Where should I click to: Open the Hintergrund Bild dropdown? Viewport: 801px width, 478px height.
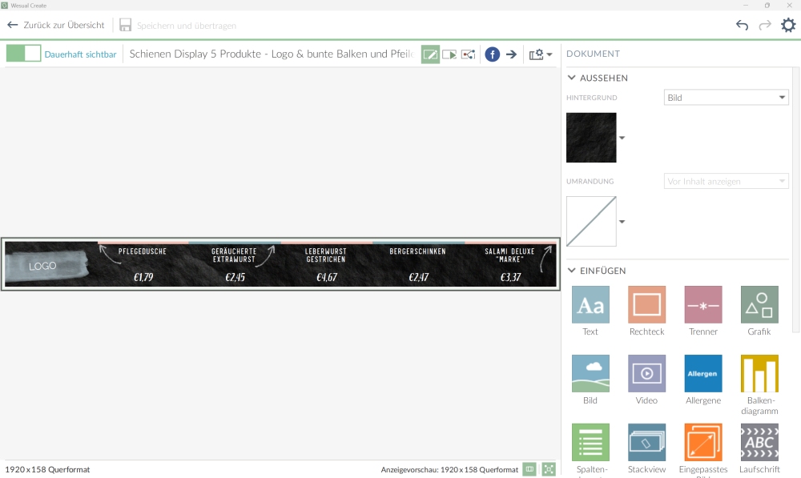(727, 98)
